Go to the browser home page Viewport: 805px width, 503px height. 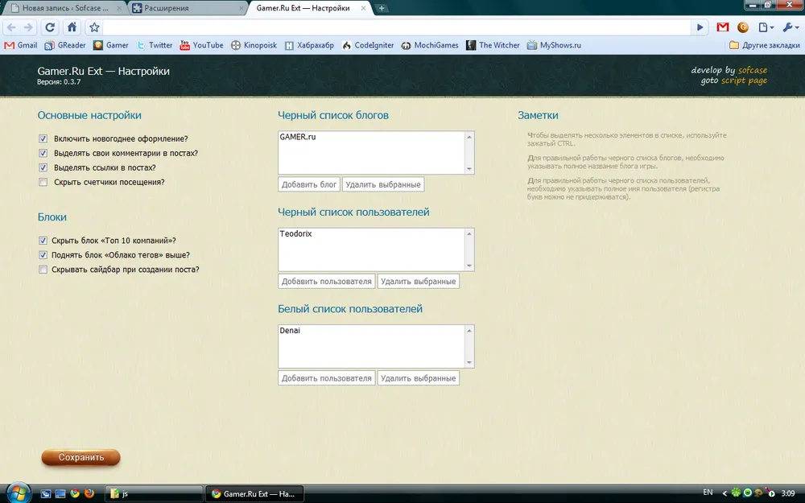pos(72,27)
